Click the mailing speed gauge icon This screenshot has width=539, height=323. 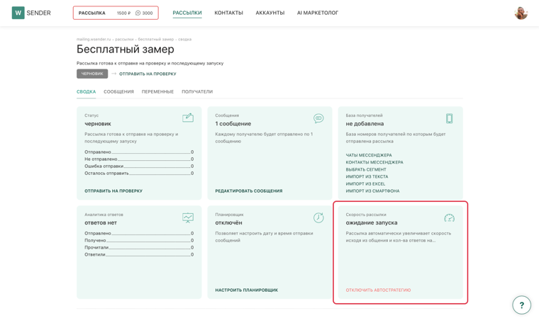pyautogui.click(x=449, y=218)
